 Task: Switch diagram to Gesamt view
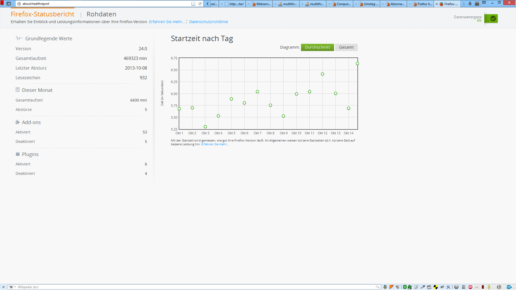(x=346, y=47)
